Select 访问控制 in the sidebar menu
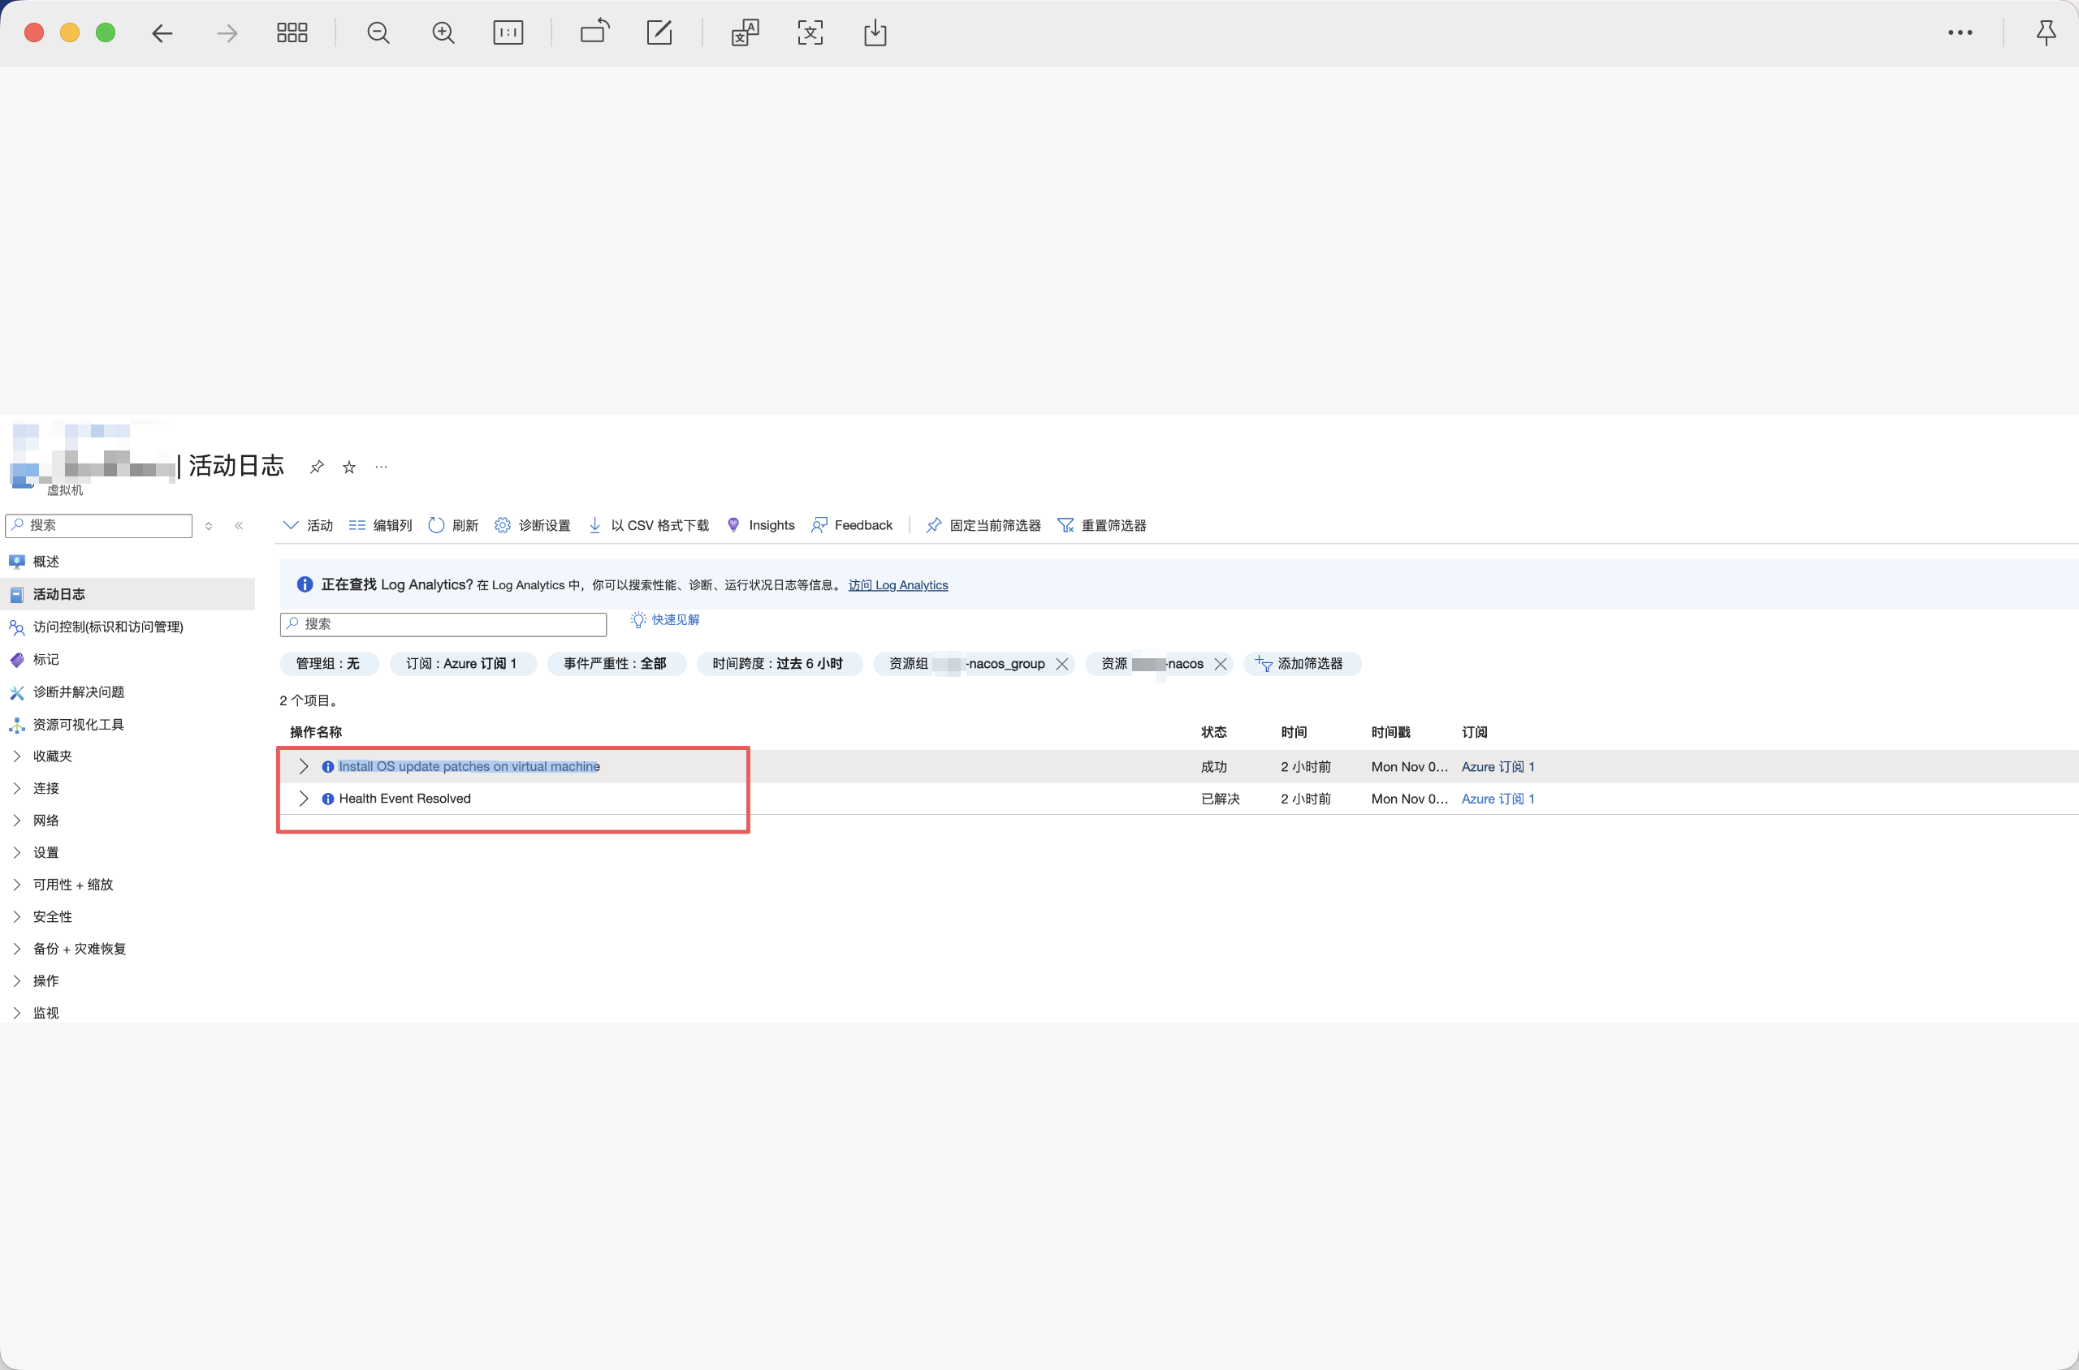This screenshot has height=1370, width=2079. [107, 627]
